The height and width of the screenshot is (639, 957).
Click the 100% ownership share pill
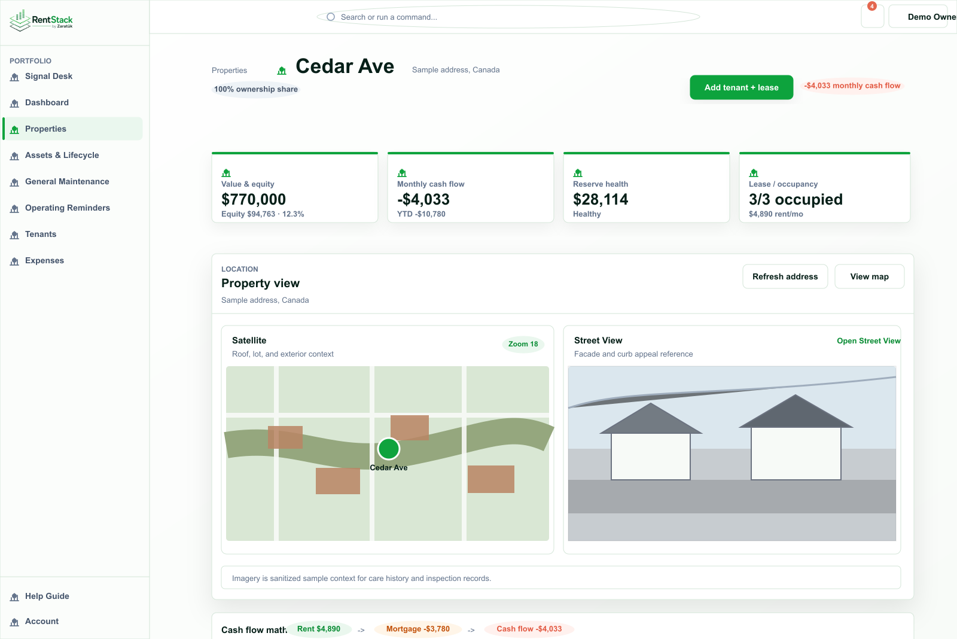(256, 89)
